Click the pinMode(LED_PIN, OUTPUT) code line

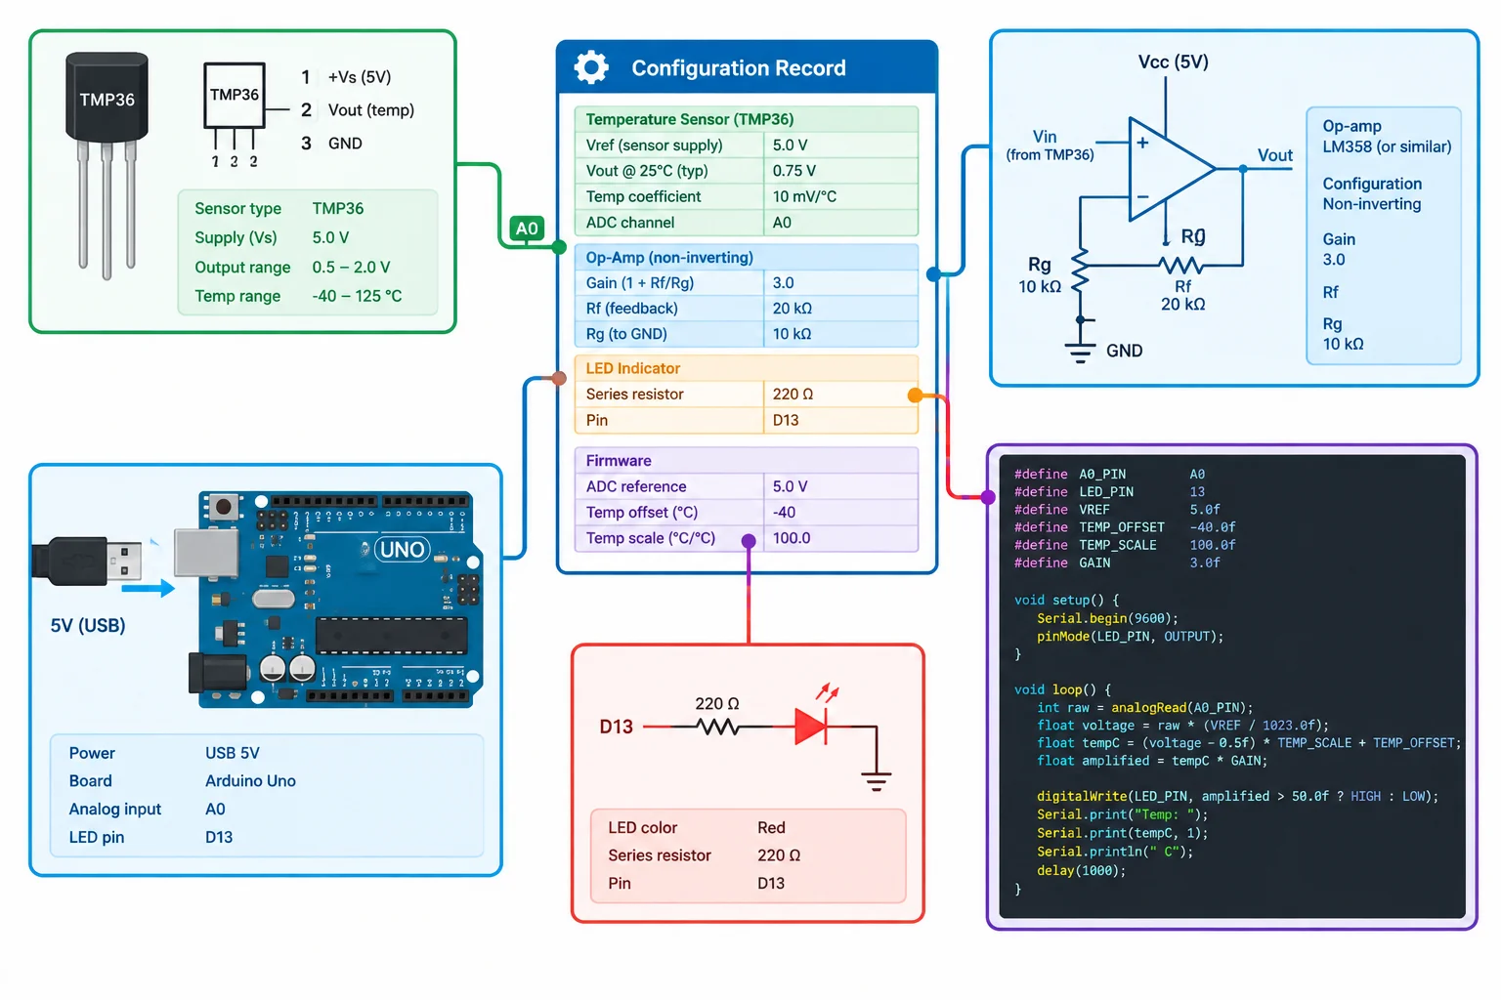click(x=1130, y=637)
